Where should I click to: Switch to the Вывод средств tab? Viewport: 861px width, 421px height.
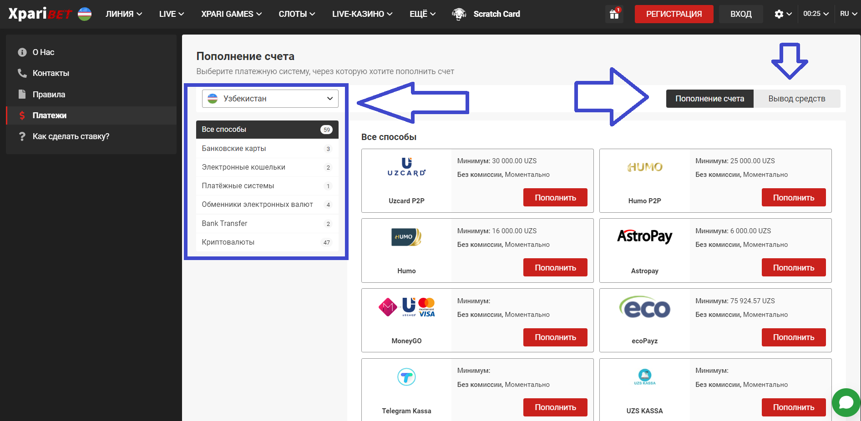tap(797, 99)
